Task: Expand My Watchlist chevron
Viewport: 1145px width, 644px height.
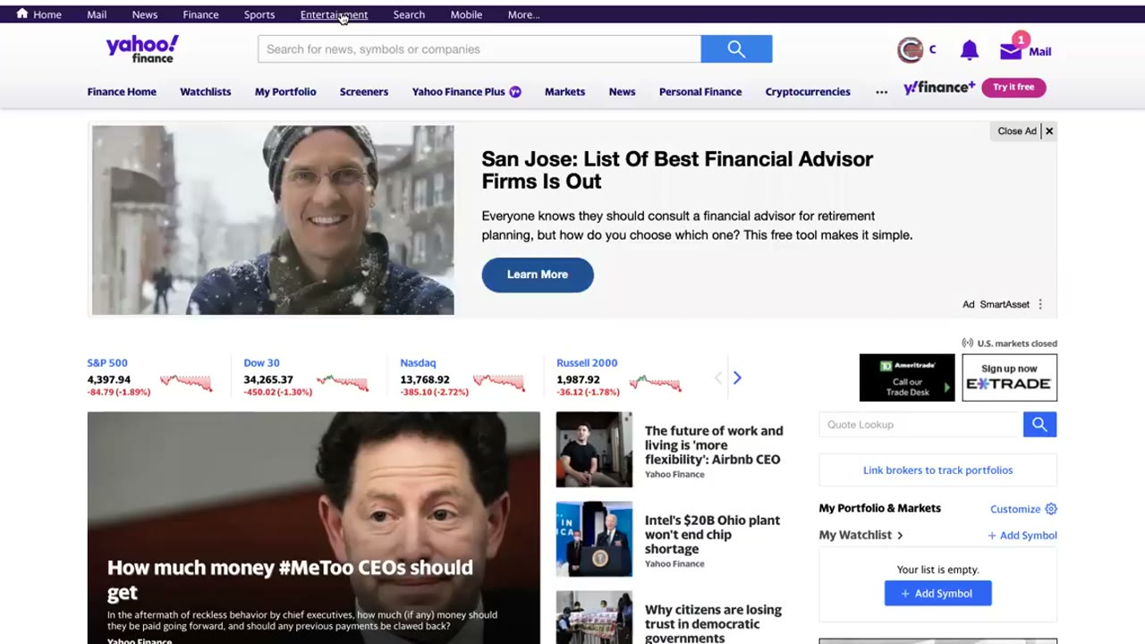Action: [900, 535]
